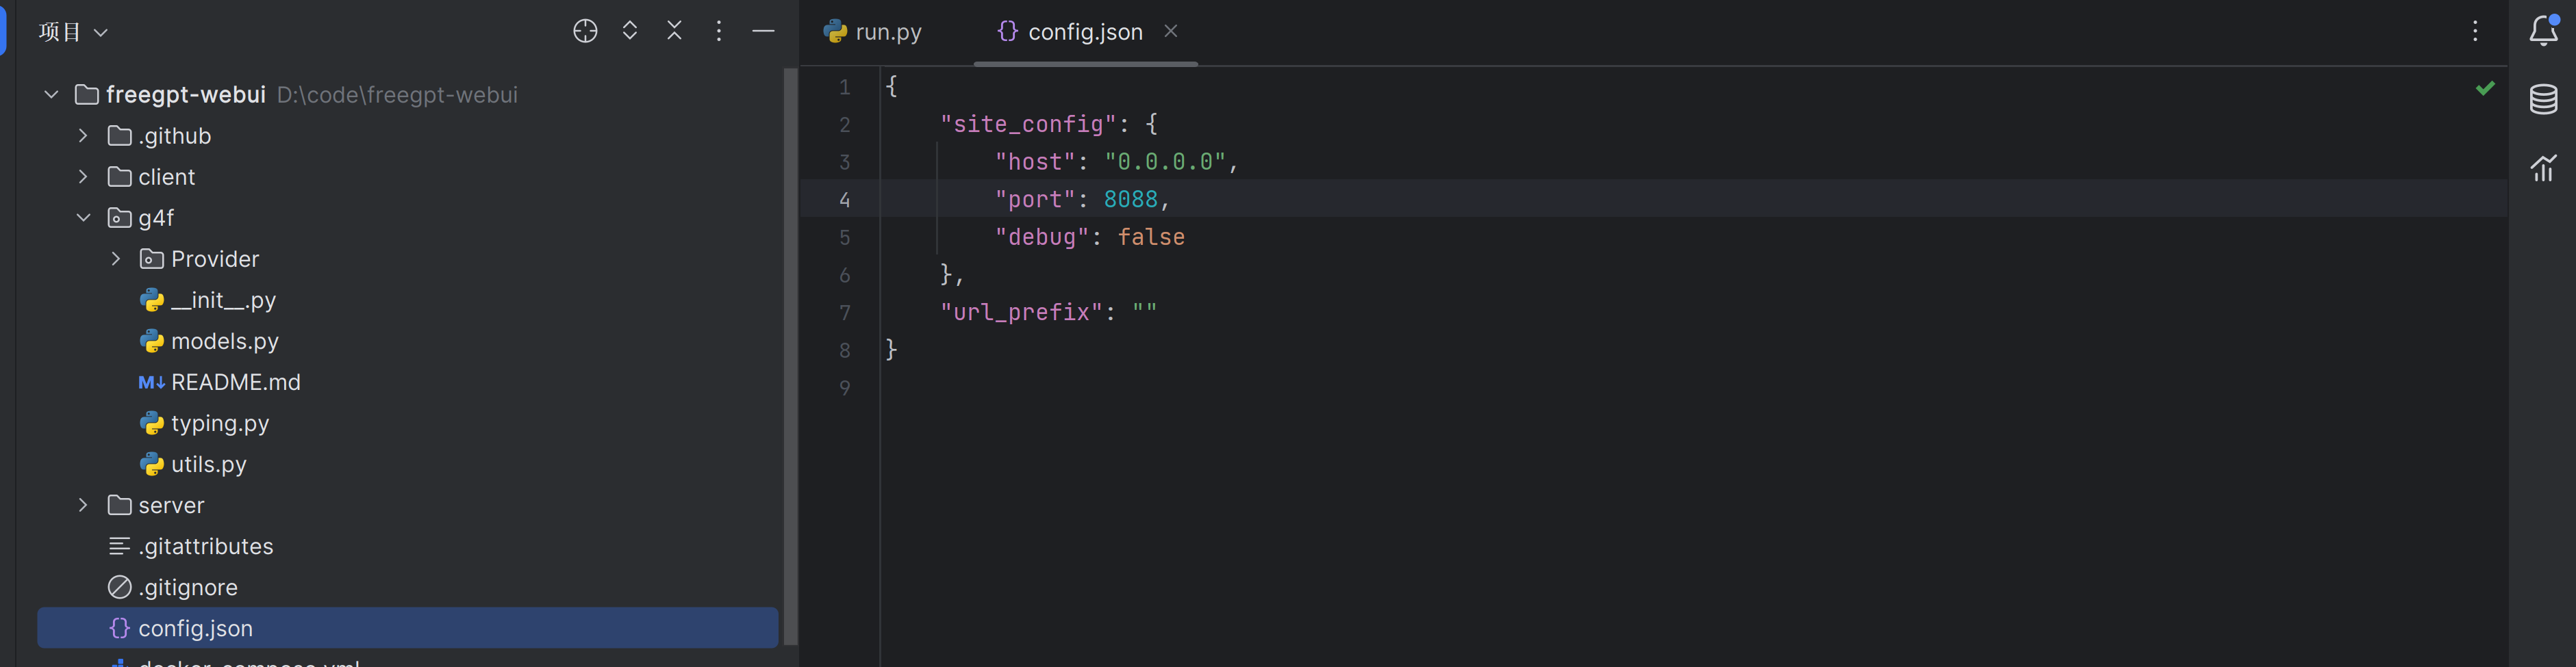This screenshot has height=667, width=2576.
Task: Open the Database tool window icon
Action: pos(2543,100)
